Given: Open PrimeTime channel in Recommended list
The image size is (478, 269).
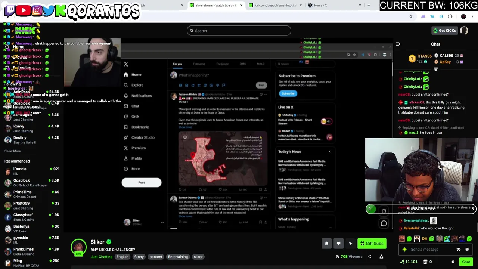Looking at the screenshot, I should click(32, 194).
